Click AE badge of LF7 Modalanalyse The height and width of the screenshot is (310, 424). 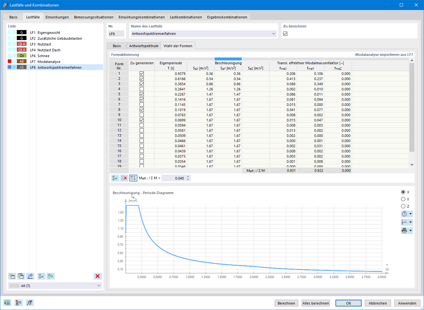pos(22,61)
